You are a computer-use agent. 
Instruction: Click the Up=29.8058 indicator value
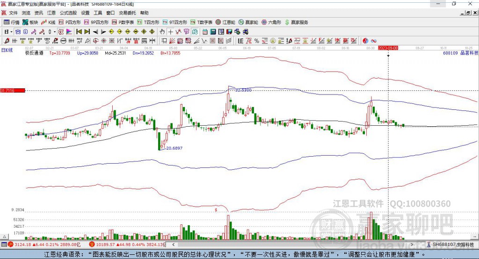[87, 53]
